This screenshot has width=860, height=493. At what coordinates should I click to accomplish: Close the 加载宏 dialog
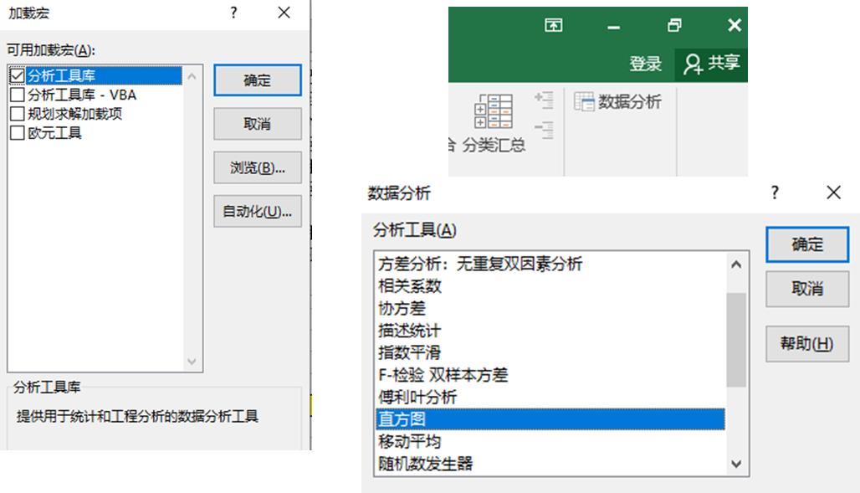[x=284, y=13]
